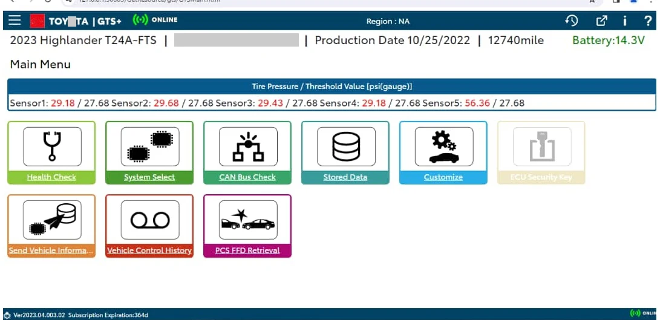Click the 12740mile odometer text

point(516,41)
